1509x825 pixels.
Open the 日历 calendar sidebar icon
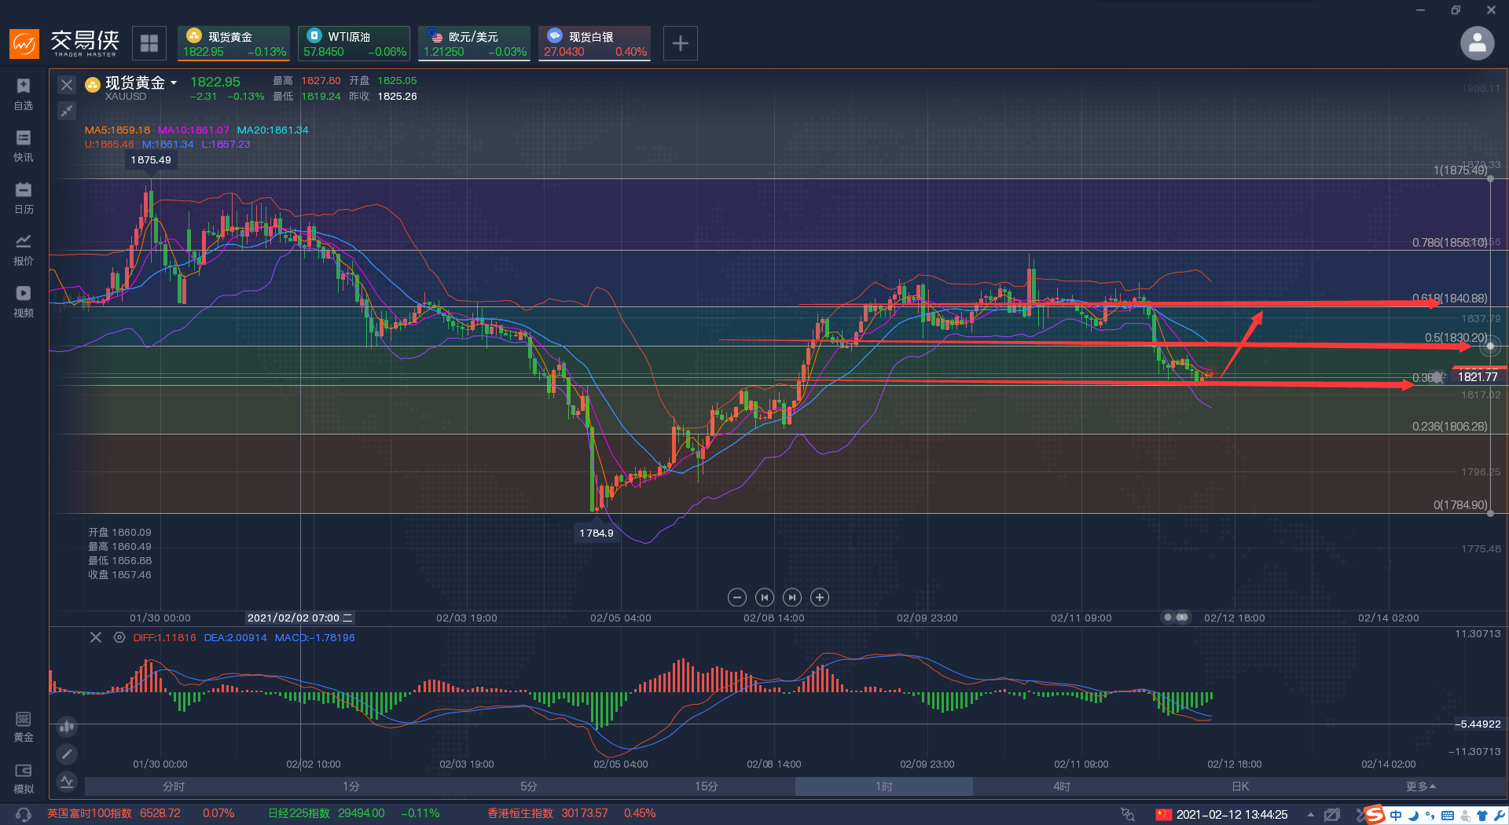(x=24, y=197)
